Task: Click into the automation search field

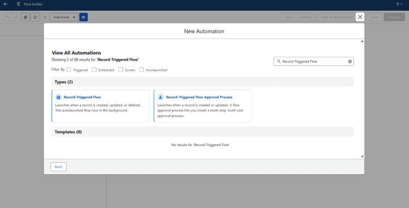Action: 314,61
